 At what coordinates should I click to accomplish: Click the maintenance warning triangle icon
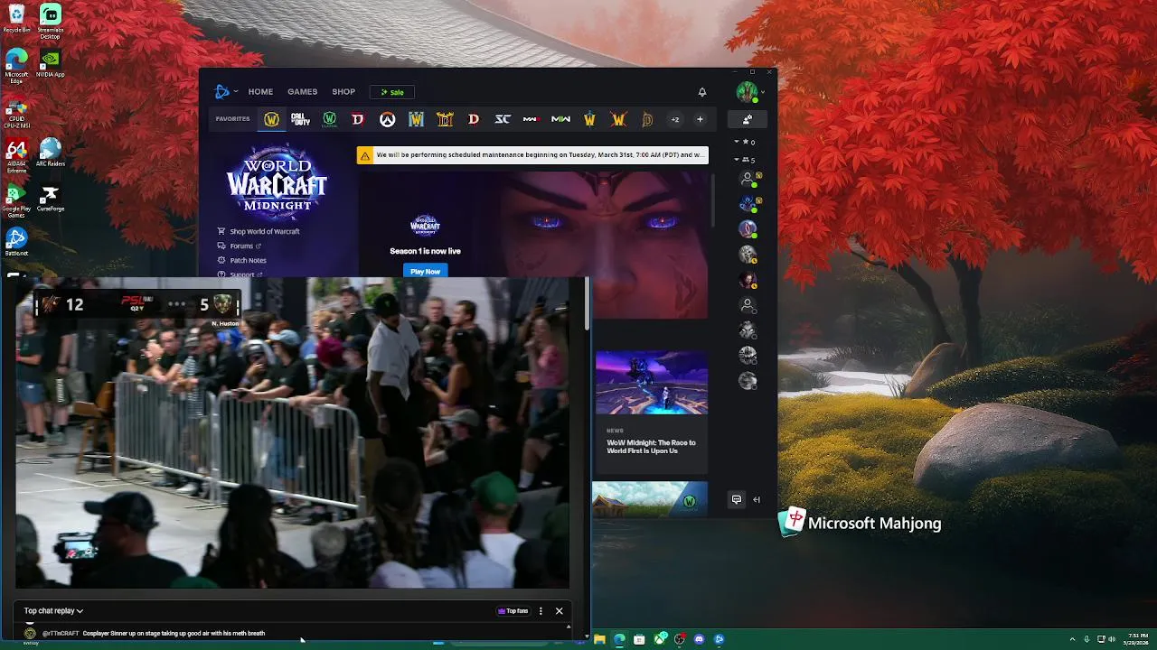[364, 155]
